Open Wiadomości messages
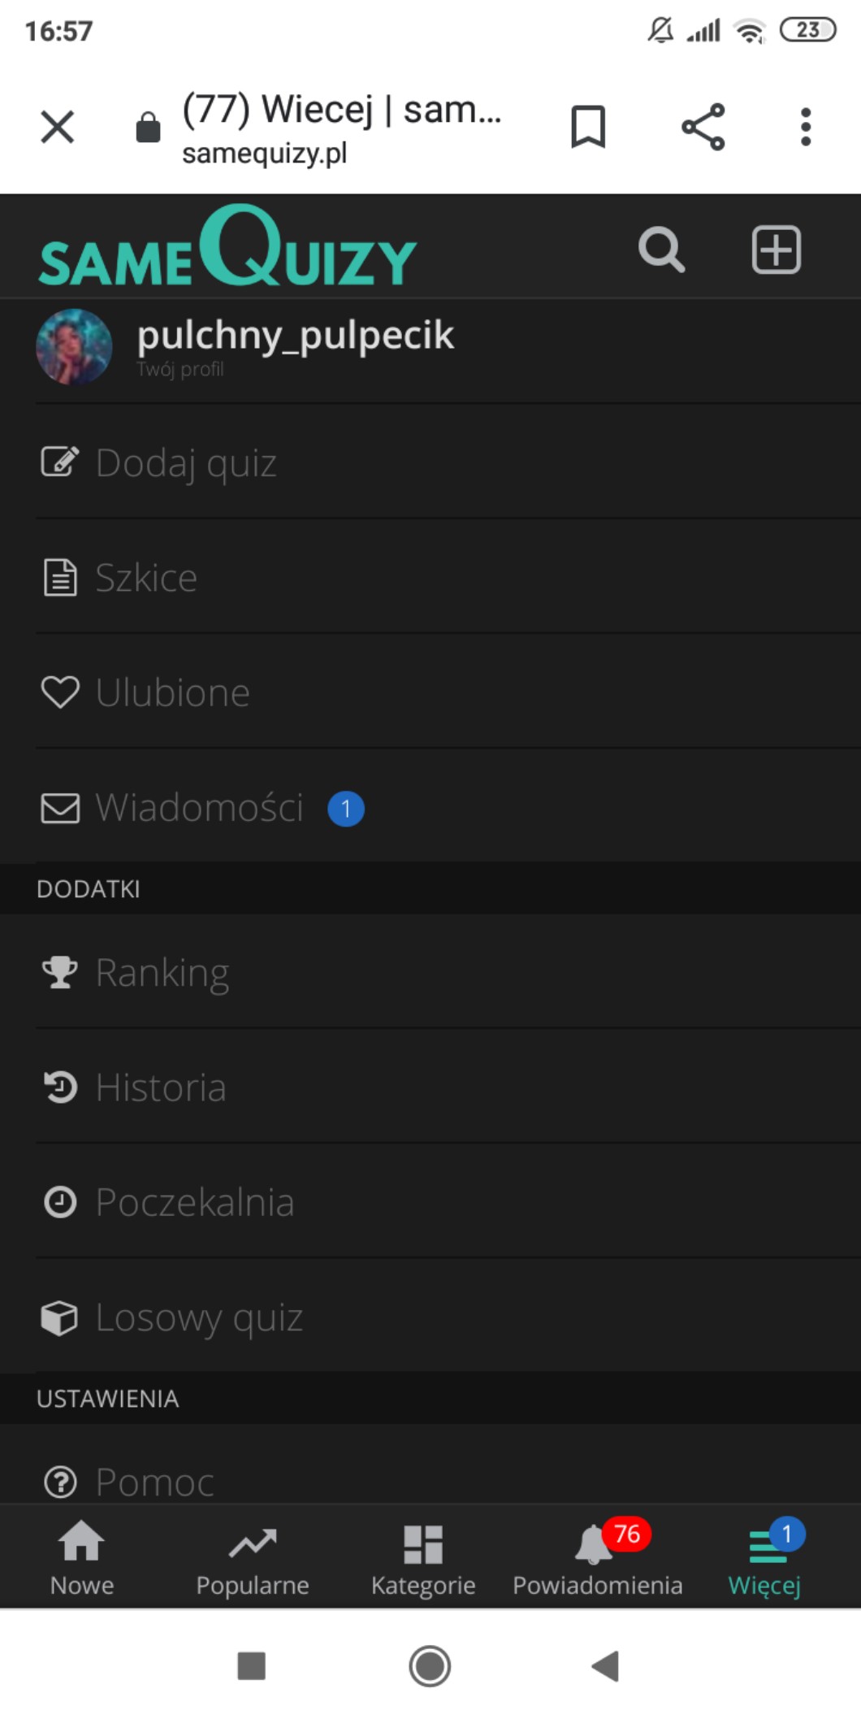The image size is (861, 1723). [200, 808]
